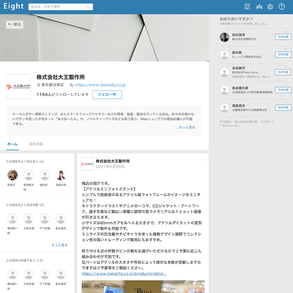Image resolution: width=293 pixels, height=293 pixels.
Task: Click the 戻る back button
Action: (14, 24)
